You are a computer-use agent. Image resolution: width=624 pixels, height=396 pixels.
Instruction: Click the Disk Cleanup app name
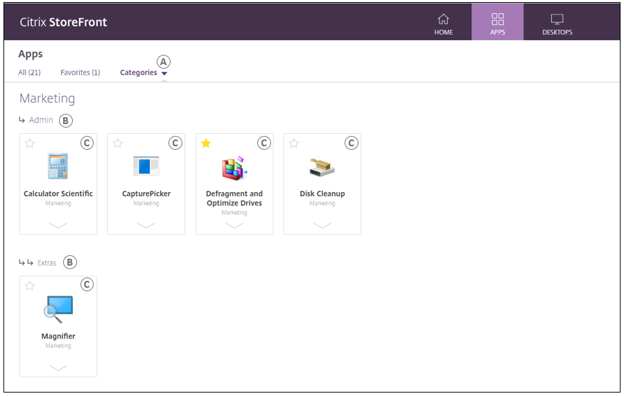(322, 193)
